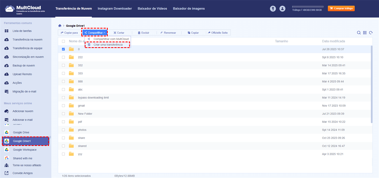
Task: Switch to Transferência de Nuvem tab
Action: point(74,9)
